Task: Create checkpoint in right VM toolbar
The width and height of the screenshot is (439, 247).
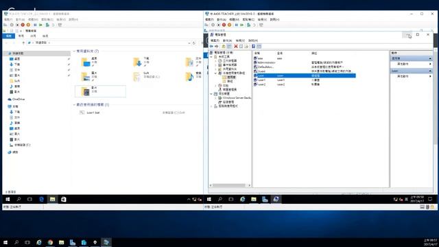Action: click(248, 25)
